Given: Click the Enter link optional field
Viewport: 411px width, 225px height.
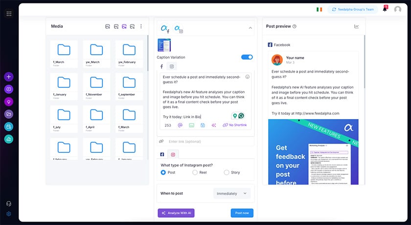Looking at the screenshot, I should 205,142.
